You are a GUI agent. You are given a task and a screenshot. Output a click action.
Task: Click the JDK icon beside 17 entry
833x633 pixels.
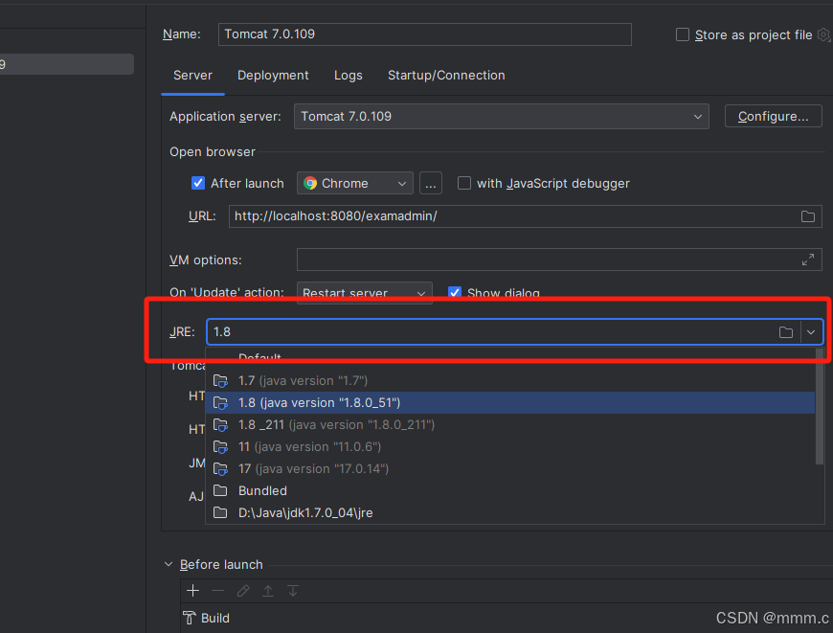click(x=220, y=469)
